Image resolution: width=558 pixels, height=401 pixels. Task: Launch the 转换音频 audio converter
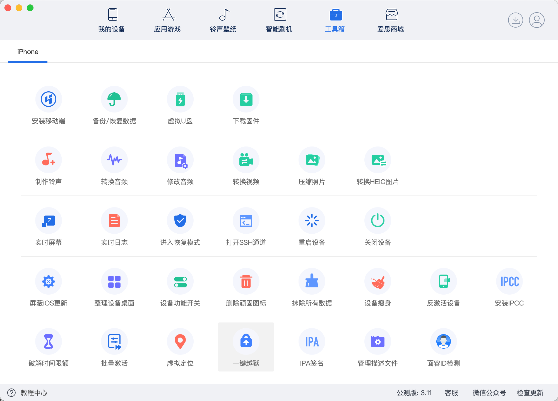114,166
